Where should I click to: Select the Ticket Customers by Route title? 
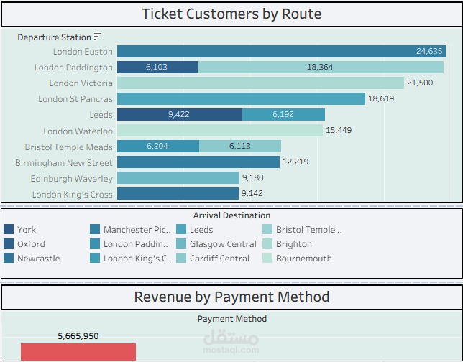[232, 14]
